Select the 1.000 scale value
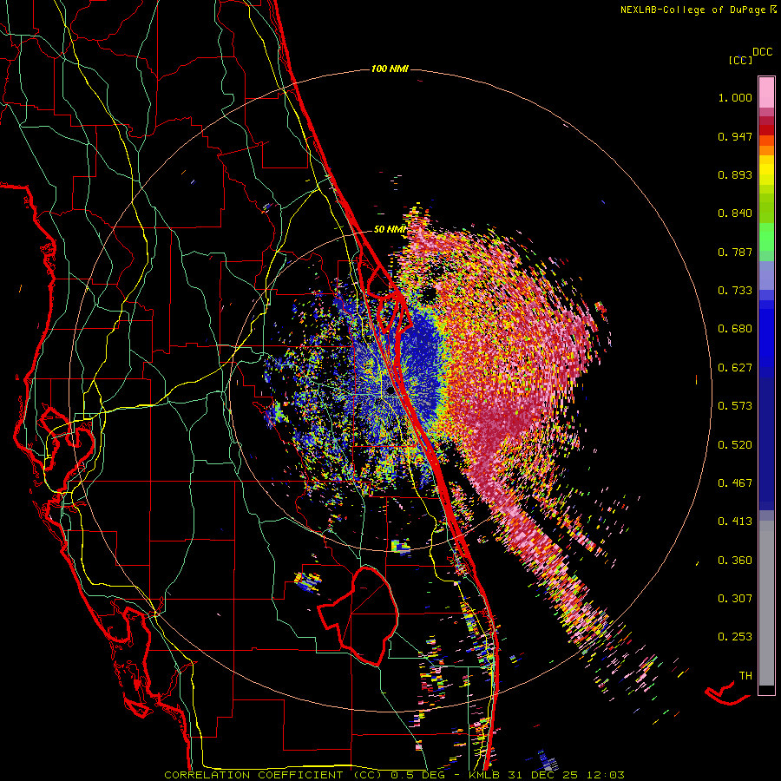The image size is (781, 781). click(735, 97)
